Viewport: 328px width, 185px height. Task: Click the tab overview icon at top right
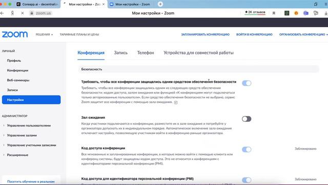(x=316, y=4)
